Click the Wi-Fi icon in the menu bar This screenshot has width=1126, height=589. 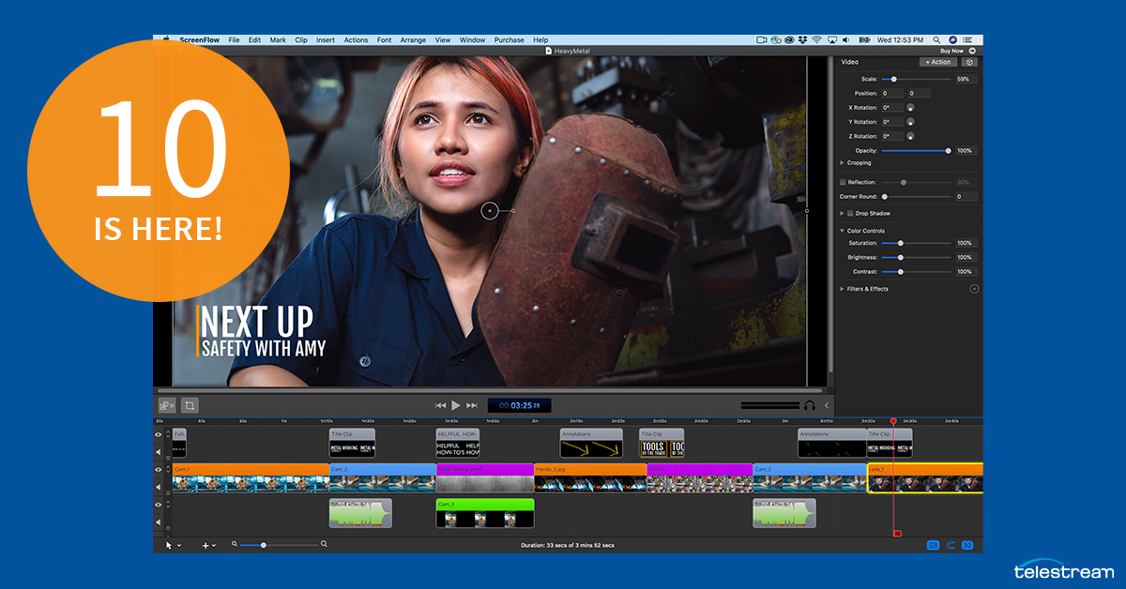pos(816,40)
